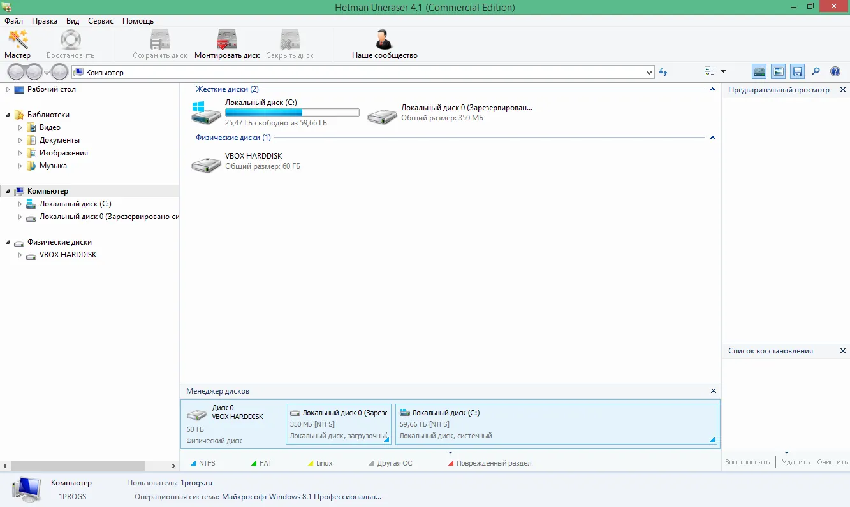Image resolution: width=850 pixels, height=507 pixels.
Task: Select Локальный диск (C:) partition in disk manager
Action: (556, 424)
